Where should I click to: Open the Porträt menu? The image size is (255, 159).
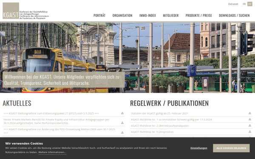tap(99, 16)
